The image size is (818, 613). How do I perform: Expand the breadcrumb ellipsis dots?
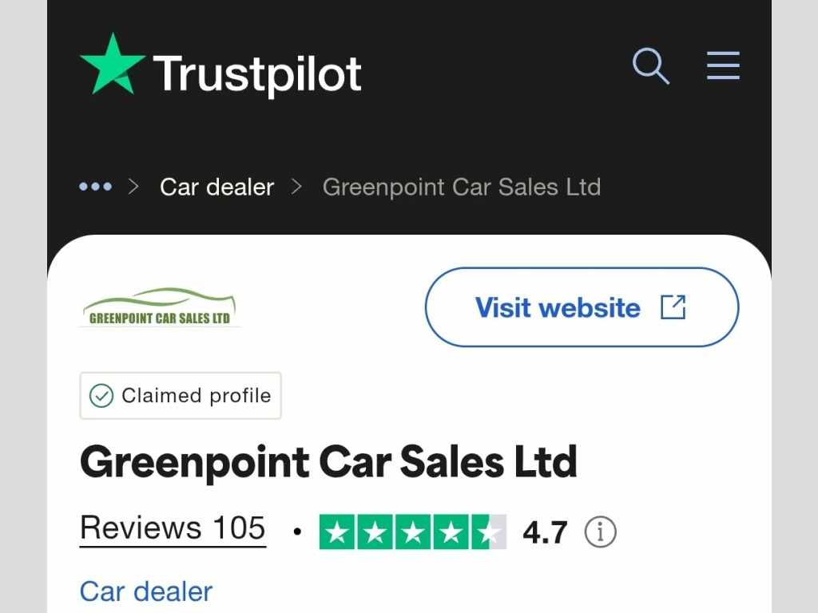96,187
